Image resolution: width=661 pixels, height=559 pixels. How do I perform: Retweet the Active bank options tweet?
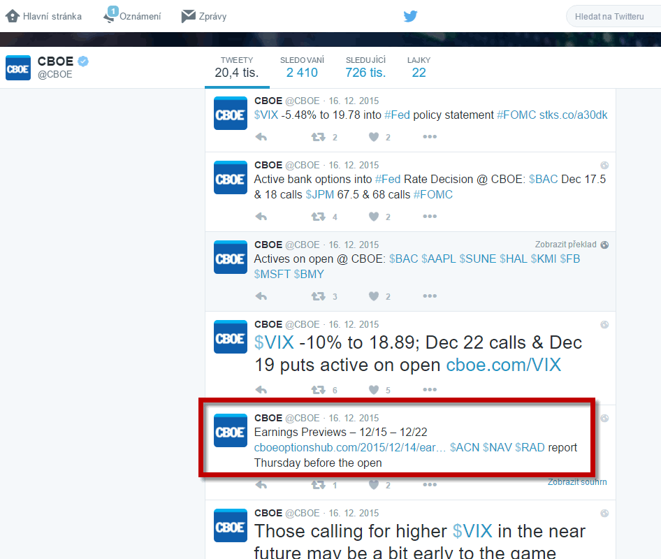click(319, 217)
